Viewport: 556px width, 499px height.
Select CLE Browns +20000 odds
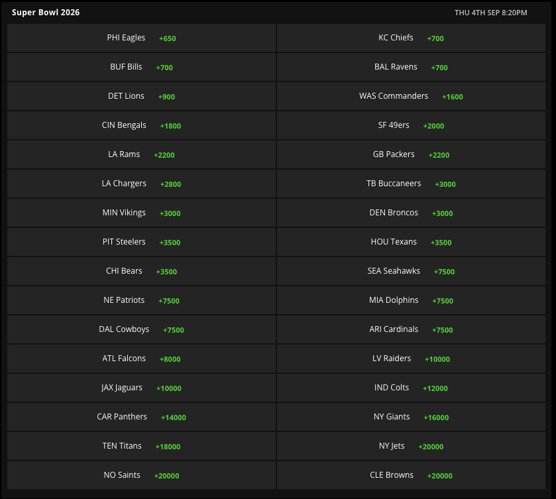[411, 475]
